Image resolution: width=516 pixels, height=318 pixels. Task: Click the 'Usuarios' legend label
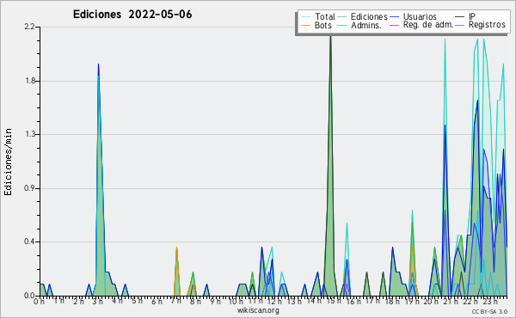(x=420, y=16)
